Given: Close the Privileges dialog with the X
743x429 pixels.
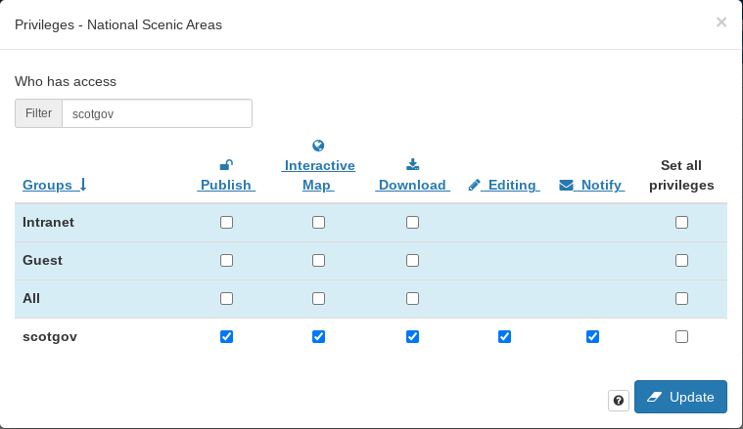Looking at the screenshot, I should click(721, 22).
